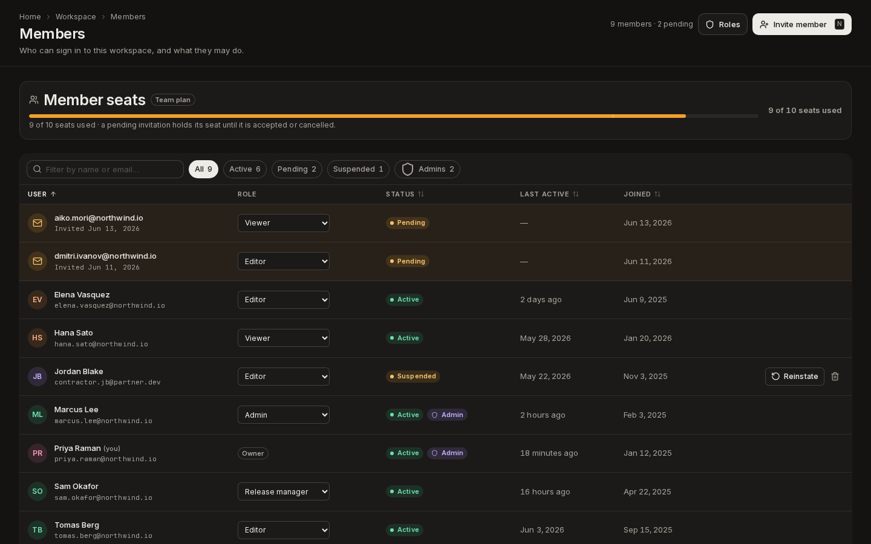
Task: Reinstate Jordan Blake's account
Action: (795, 377)
